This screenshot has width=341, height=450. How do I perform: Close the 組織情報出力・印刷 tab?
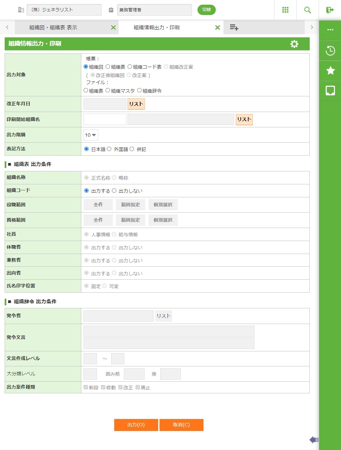[x=217, y=28]
